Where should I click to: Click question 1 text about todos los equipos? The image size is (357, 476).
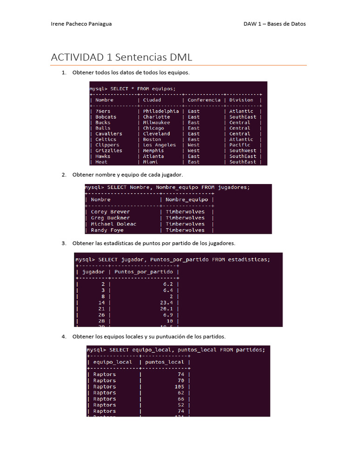[131, 73]
